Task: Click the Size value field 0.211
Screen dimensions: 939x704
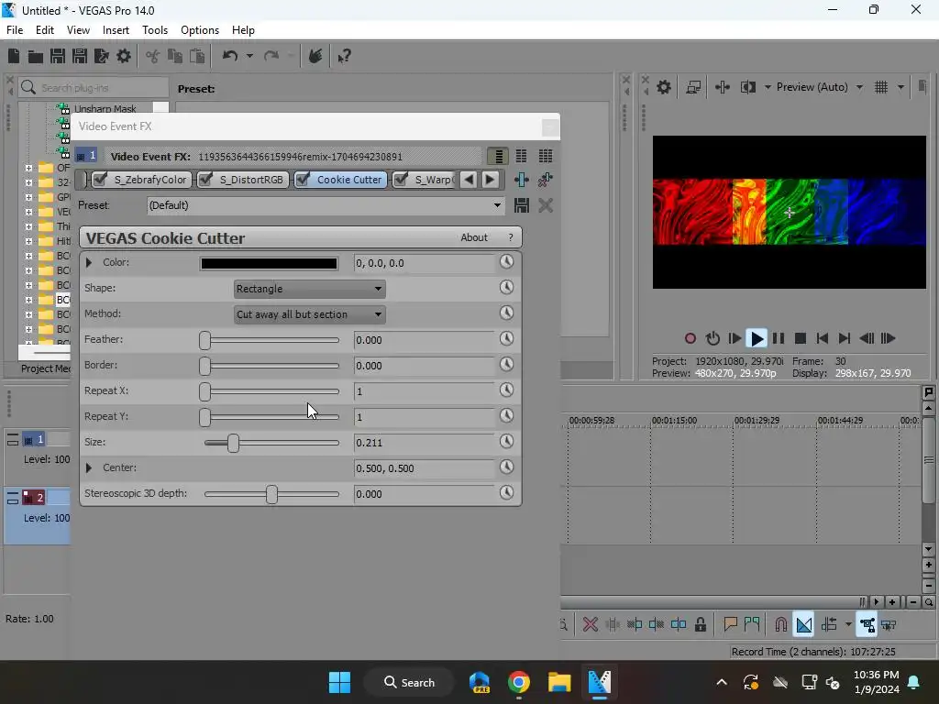Action: coord(424,443)
